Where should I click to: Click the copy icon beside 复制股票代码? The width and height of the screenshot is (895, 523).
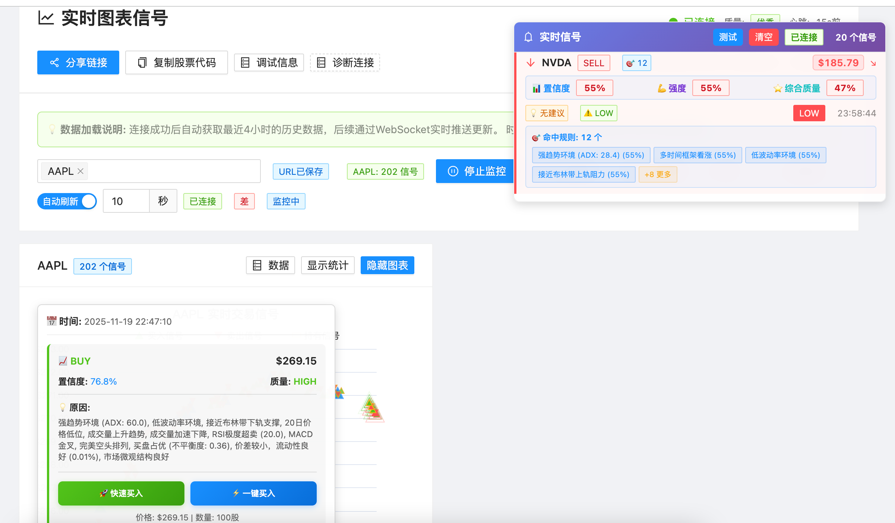tap(142, 62)
